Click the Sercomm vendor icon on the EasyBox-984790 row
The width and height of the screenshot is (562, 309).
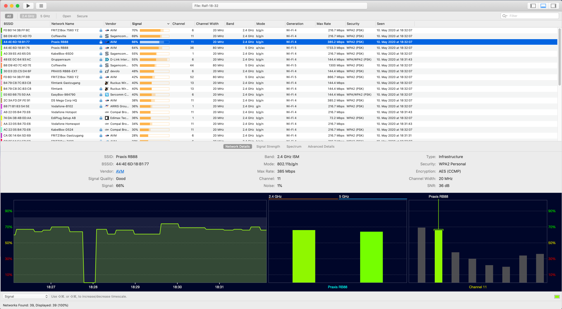click(x=107, y=95)
